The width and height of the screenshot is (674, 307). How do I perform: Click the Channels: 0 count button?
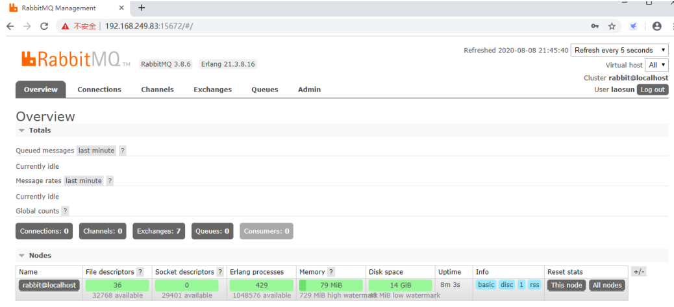[x=103, y=231]
